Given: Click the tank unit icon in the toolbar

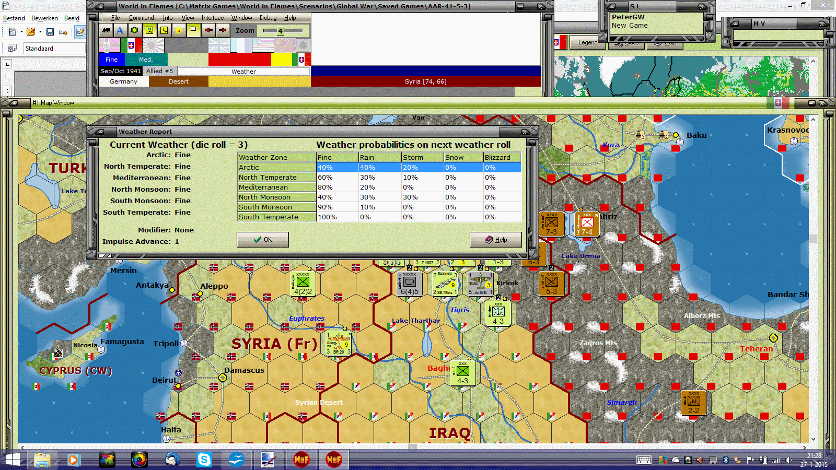Looking at the screenshot, I should pos(106,30).
